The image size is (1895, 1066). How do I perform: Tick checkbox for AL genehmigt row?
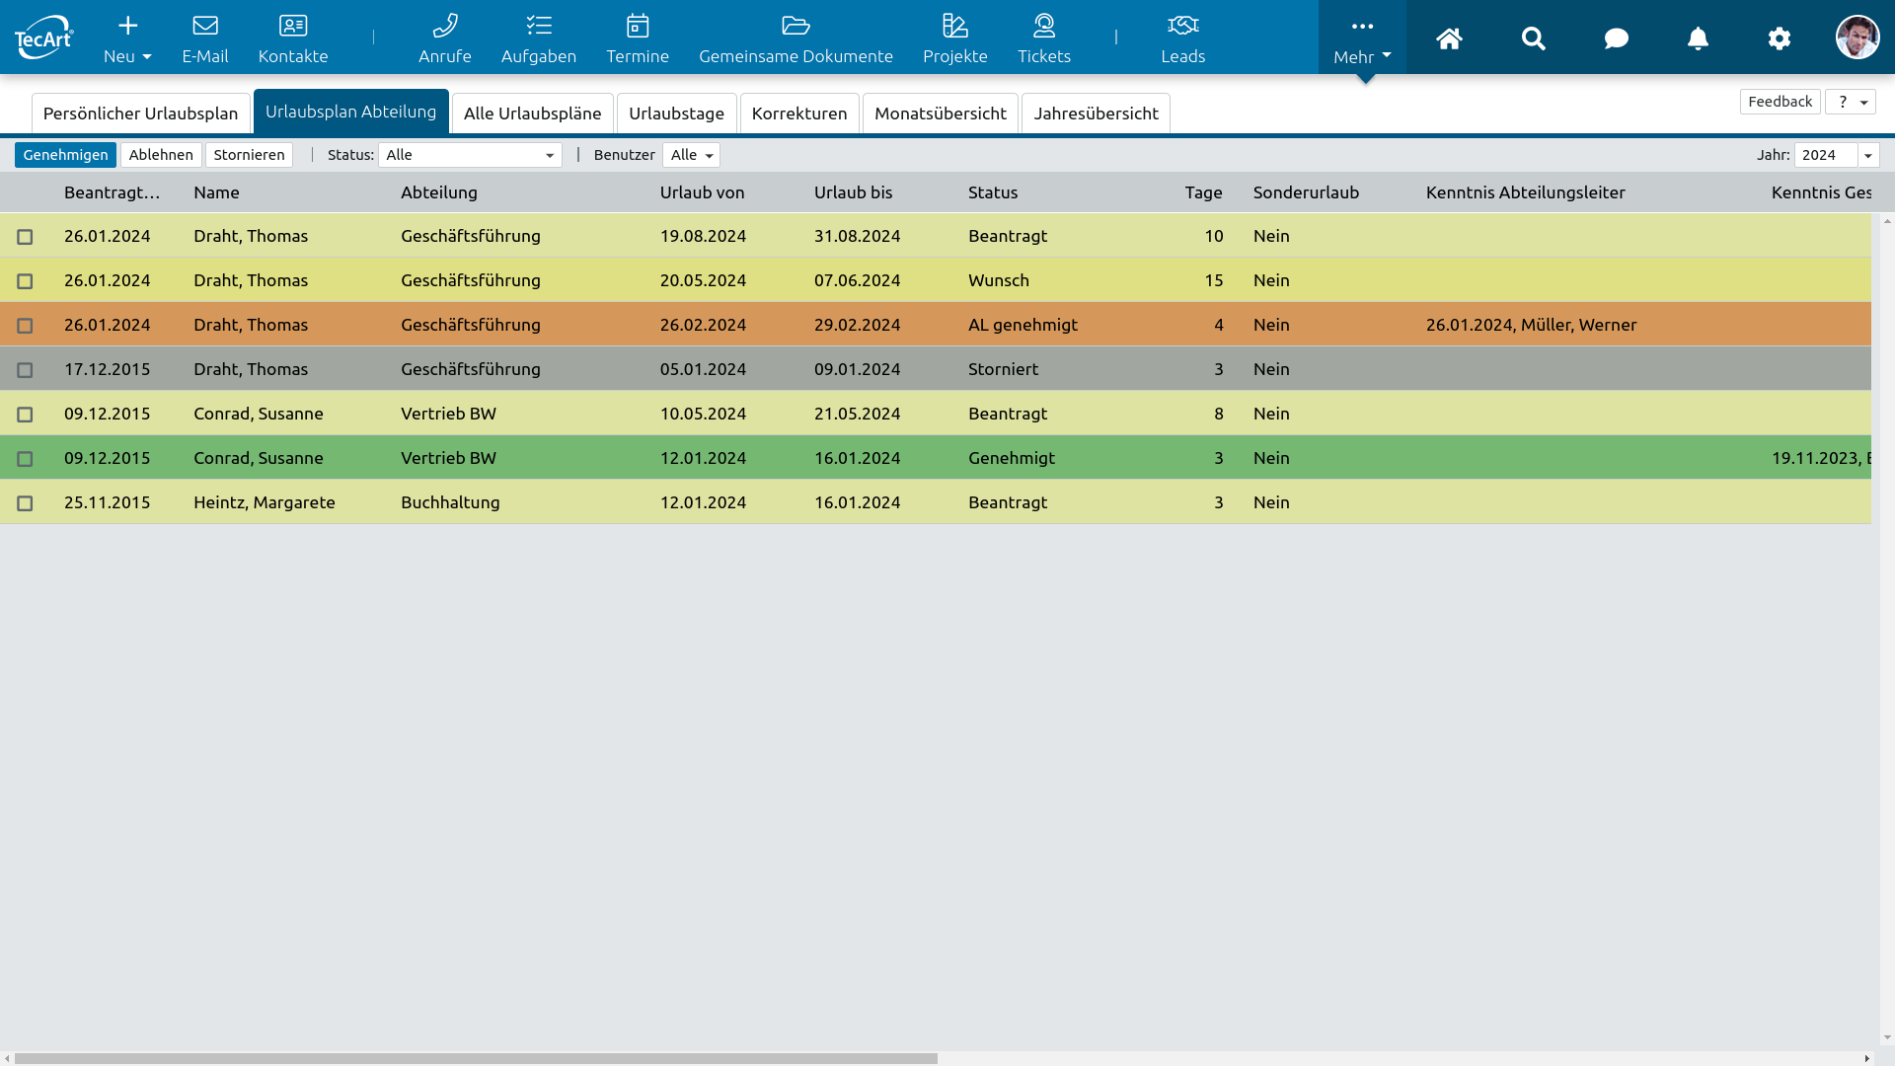click(x=25, y=326)
